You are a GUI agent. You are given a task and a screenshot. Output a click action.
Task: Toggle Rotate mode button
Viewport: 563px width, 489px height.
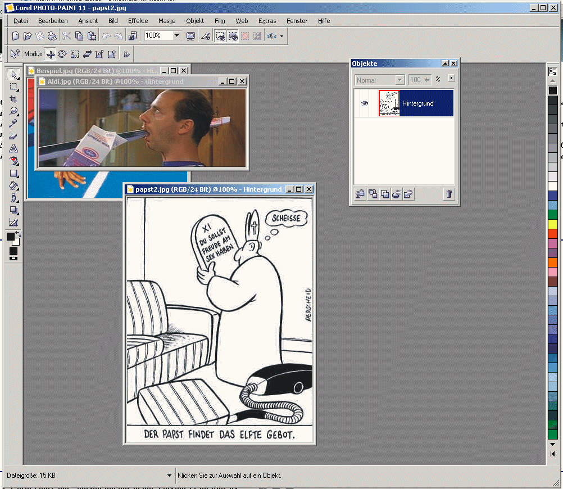(62, 55)
